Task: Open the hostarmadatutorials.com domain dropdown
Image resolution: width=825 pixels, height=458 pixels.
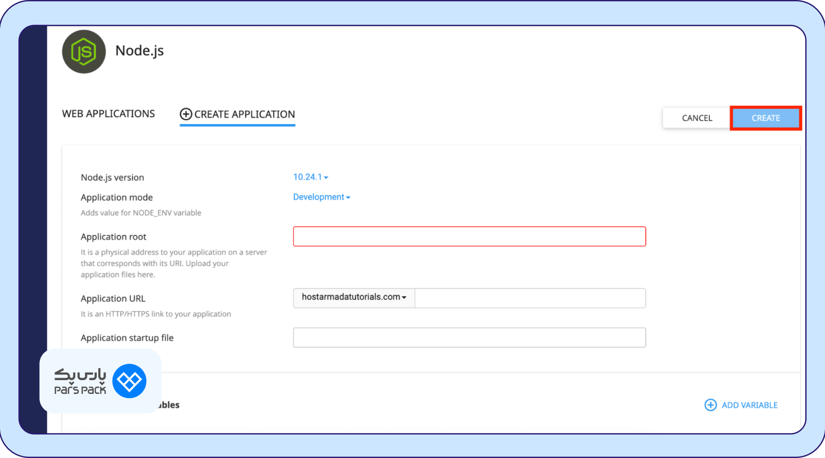Action: [354, 297]
